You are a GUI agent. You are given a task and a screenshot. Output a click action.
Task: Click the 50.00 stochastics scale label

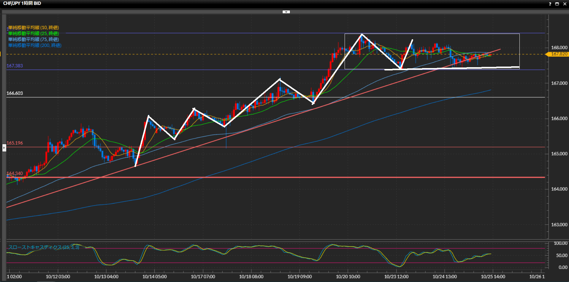[x=562, y=255]
